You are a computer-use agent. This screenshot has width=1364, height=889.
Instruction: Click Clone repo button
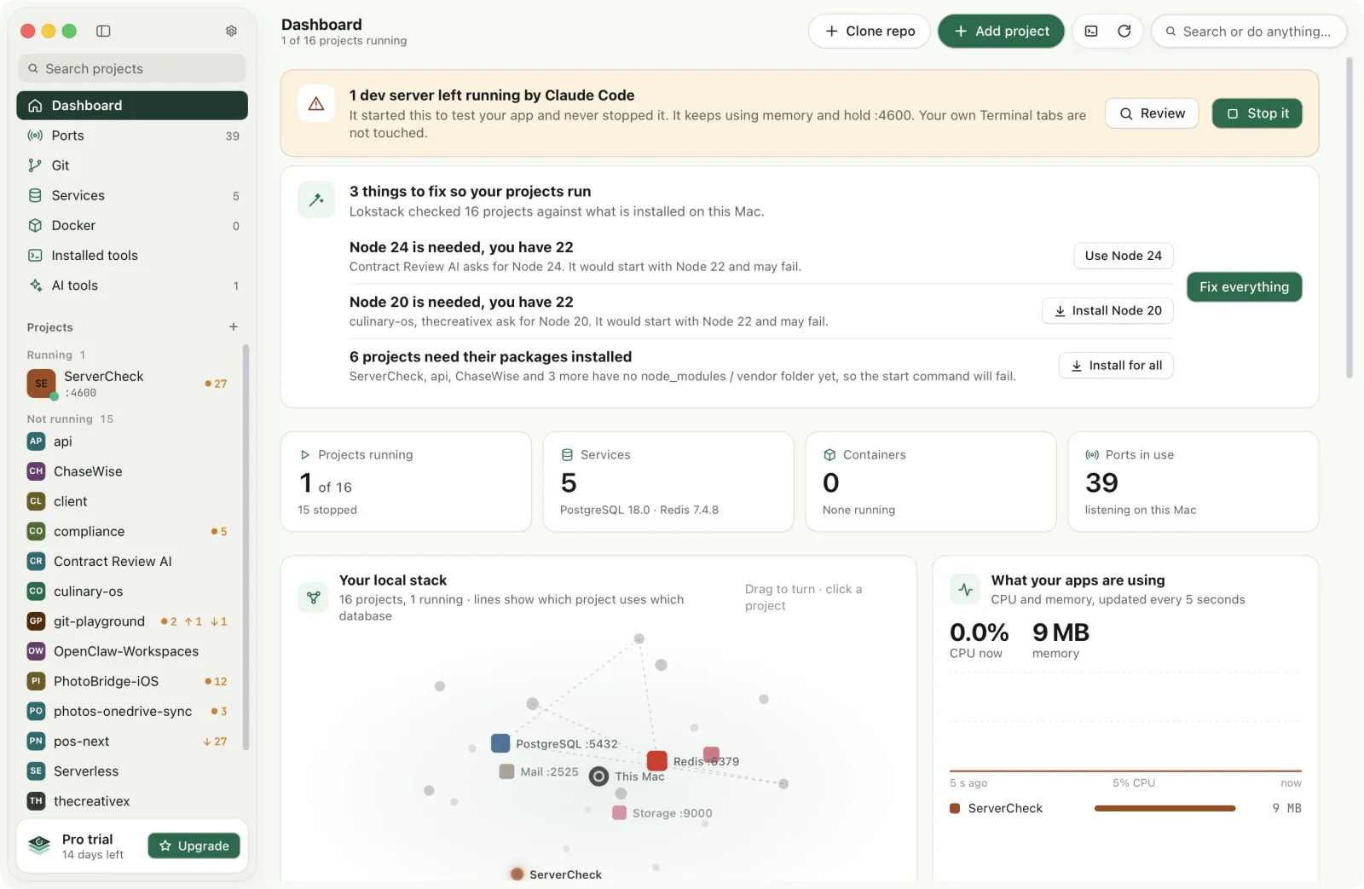click(x=870, y=31)
